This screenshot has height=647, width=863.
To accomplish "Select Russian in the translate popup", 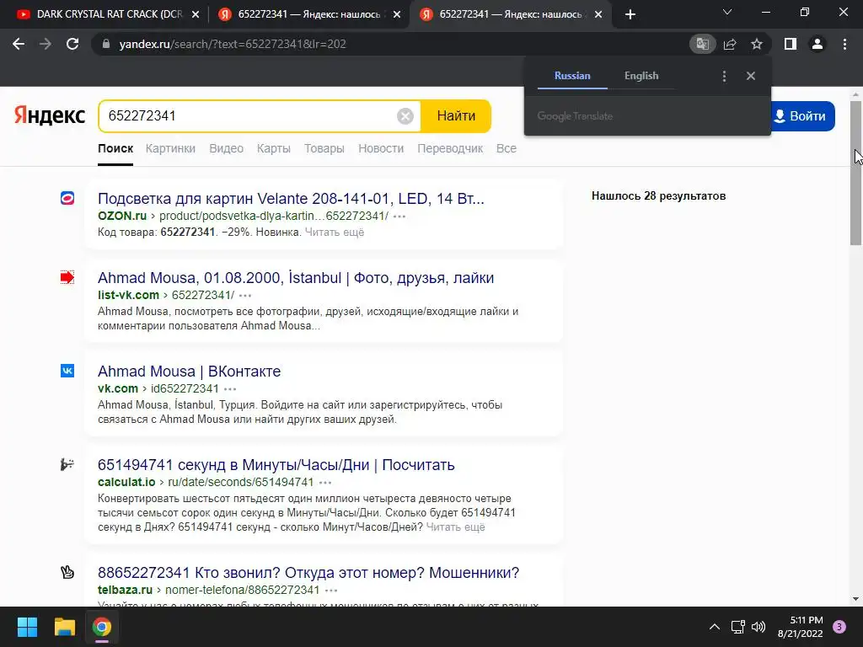I will pos(572,76).
